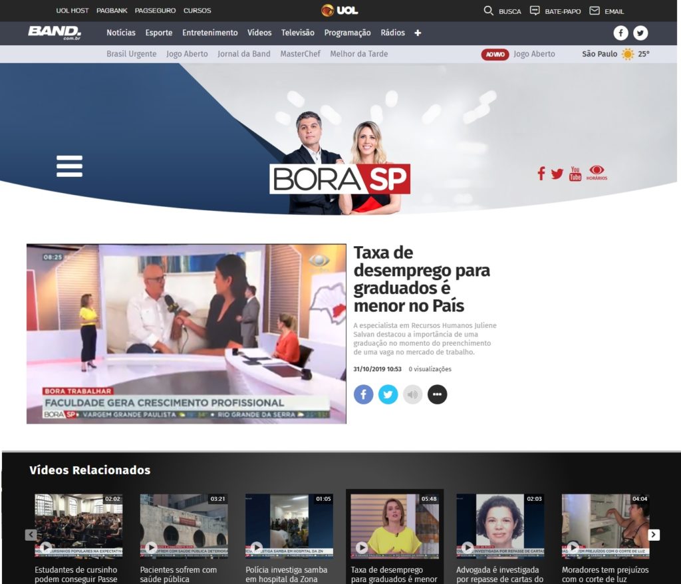The image size is (681, 584).
Task: Open the PagSeguro link
Action: (156, 11)
